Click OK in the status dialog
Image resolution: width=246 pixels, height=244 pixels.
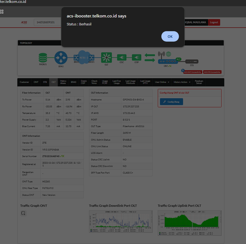170,36
